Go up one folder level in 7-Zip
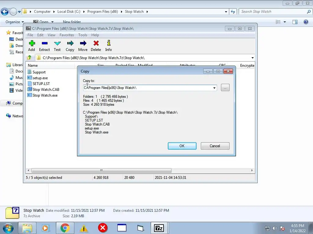This screenshot has width=313, height=234. [29, 58]
